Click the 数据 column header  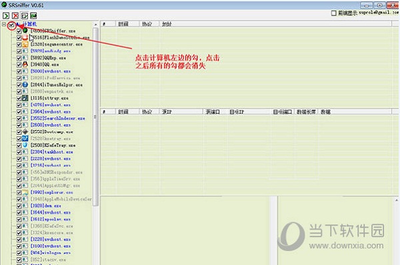click(355, 112)
